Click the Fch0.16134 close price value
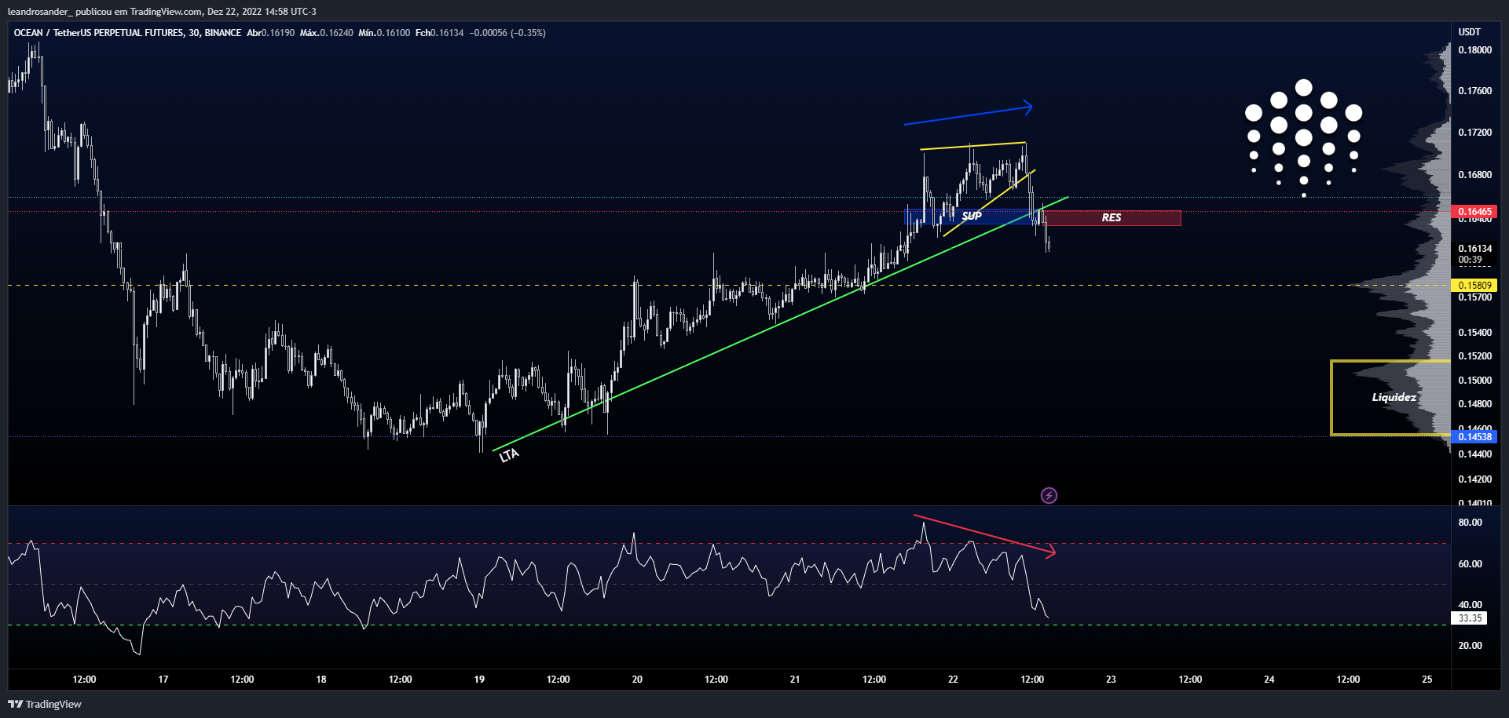Screen dimensions: 1509x718 coord(439,33)
